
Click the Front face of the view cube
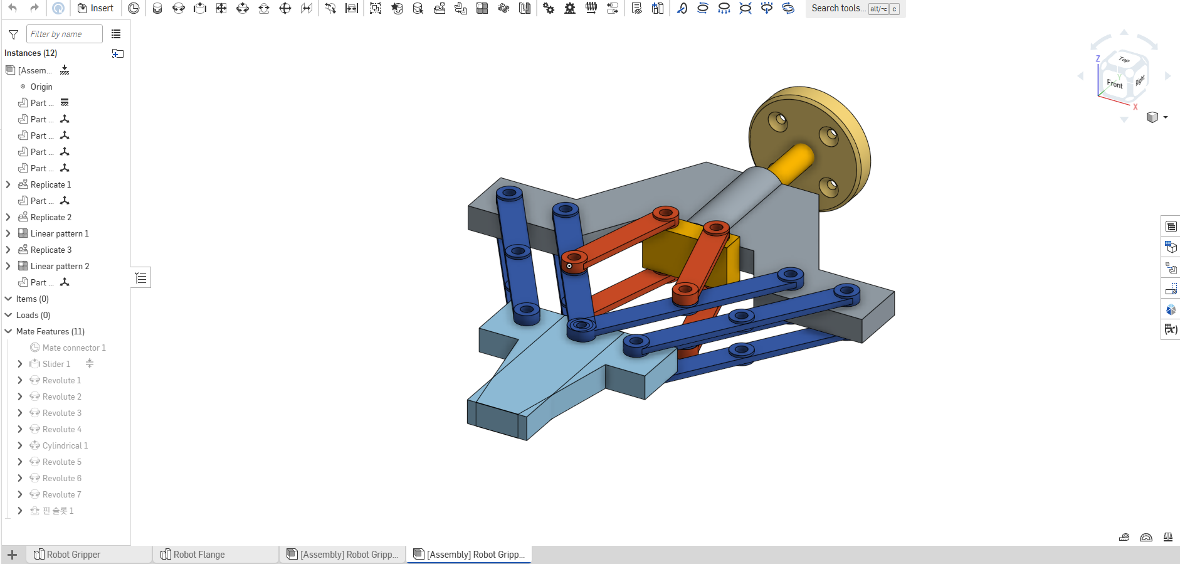point(1114,84)
